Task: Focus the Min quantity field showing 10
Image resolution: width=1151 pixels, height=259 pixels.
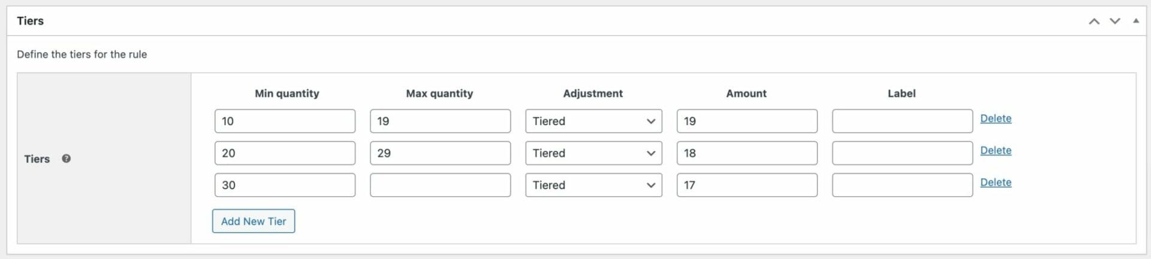Action: 285,121
